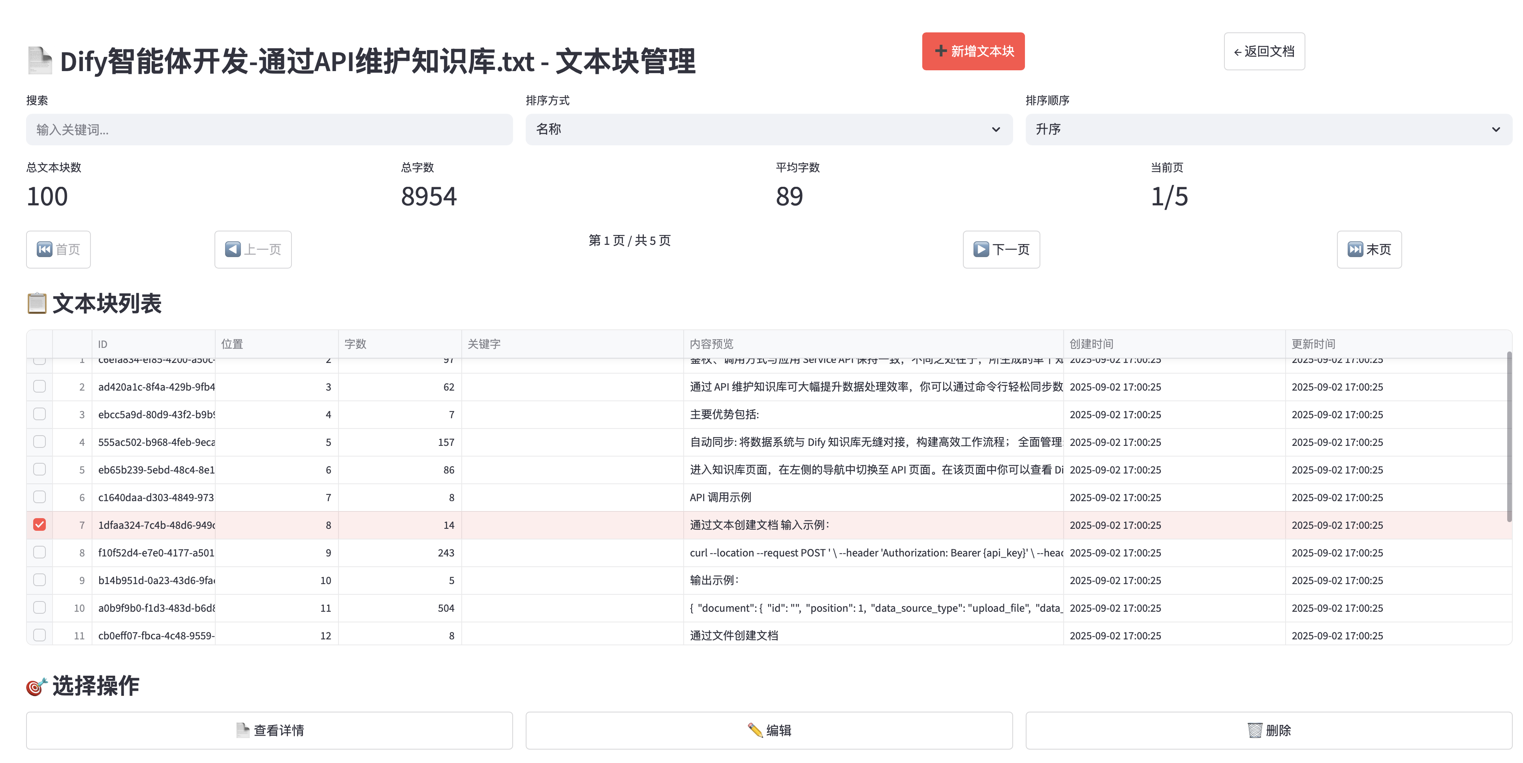The image size is (1523, 763).
Task: Check the row starting c1640daa-d303
Action: point(39,498)
